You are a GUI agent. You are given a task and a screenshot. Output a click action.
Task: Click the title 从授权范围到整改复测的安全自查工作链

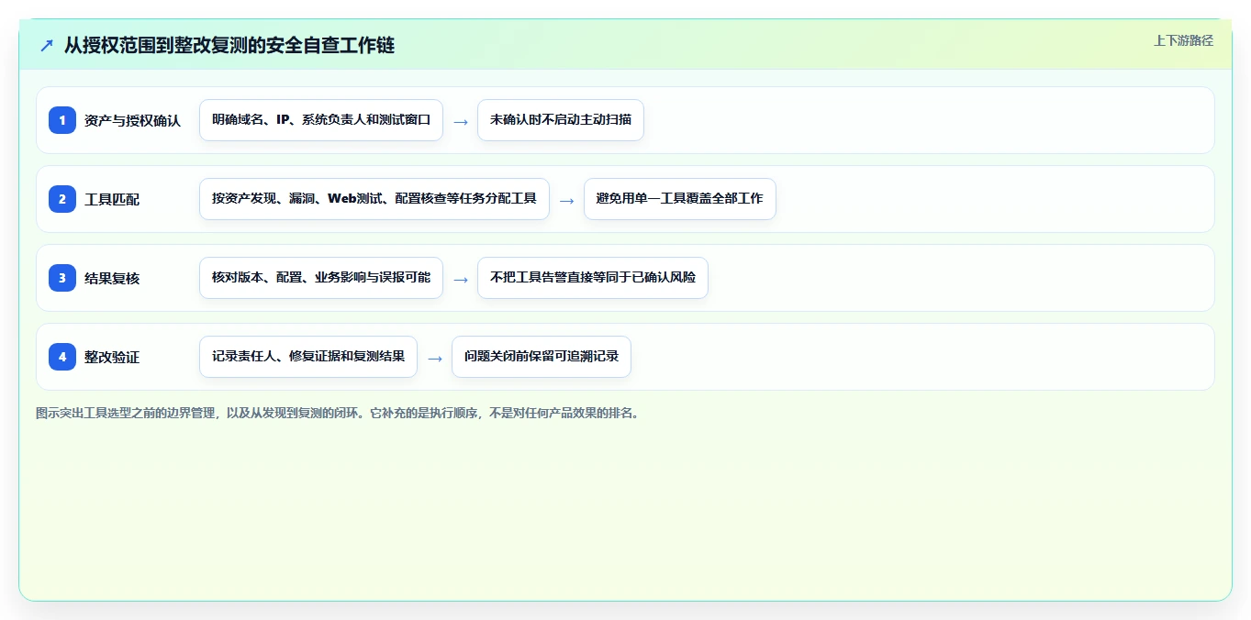(229, 45)
